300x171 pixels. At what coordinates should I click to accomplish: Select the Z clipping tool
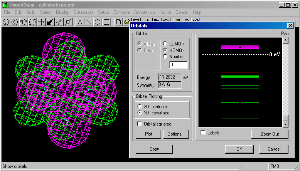coord(68,22)
